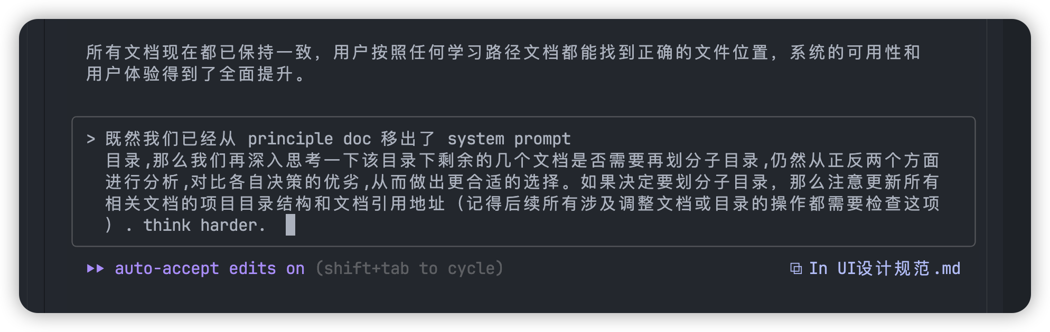Viewport: 1050px width, 332px height.
Task: Click the block cursor after "think harder."
Action: [x=290, y=225]
